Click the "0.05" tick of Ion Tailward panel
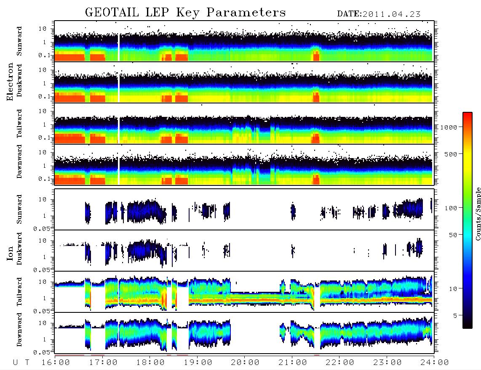Image resolution: width=481 pixels, height=370 pixels. [42, 311]
